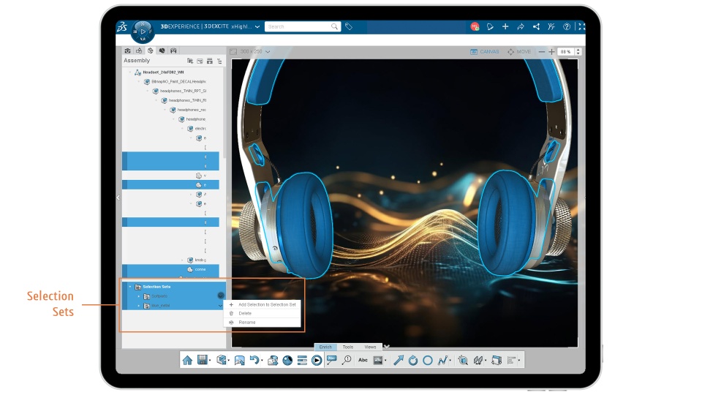The height and width of the screenshot is (395, 702).
Task: Collapse the headphones_TWIN_RPT_SI node
Action: click(x=147, y=91)
